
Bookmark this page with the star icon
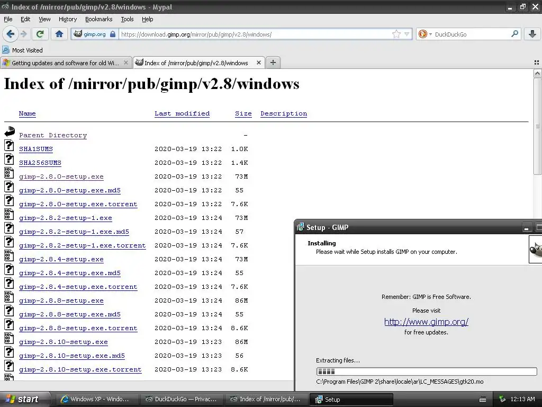[x=396, y=34]
